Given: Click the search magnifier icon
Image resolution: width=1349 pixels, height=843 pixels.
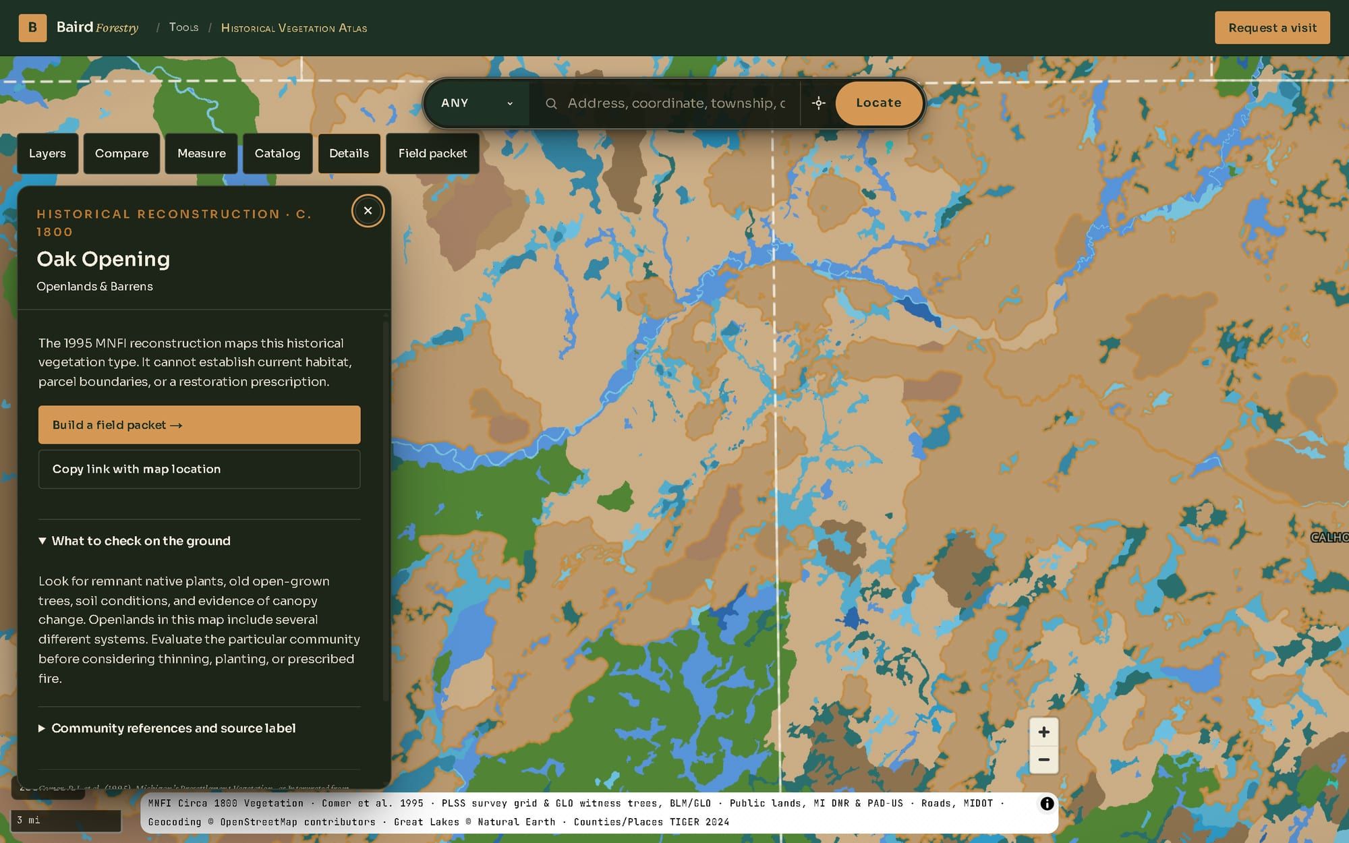Looking at the screenshot, I should [x=551, y=103].
